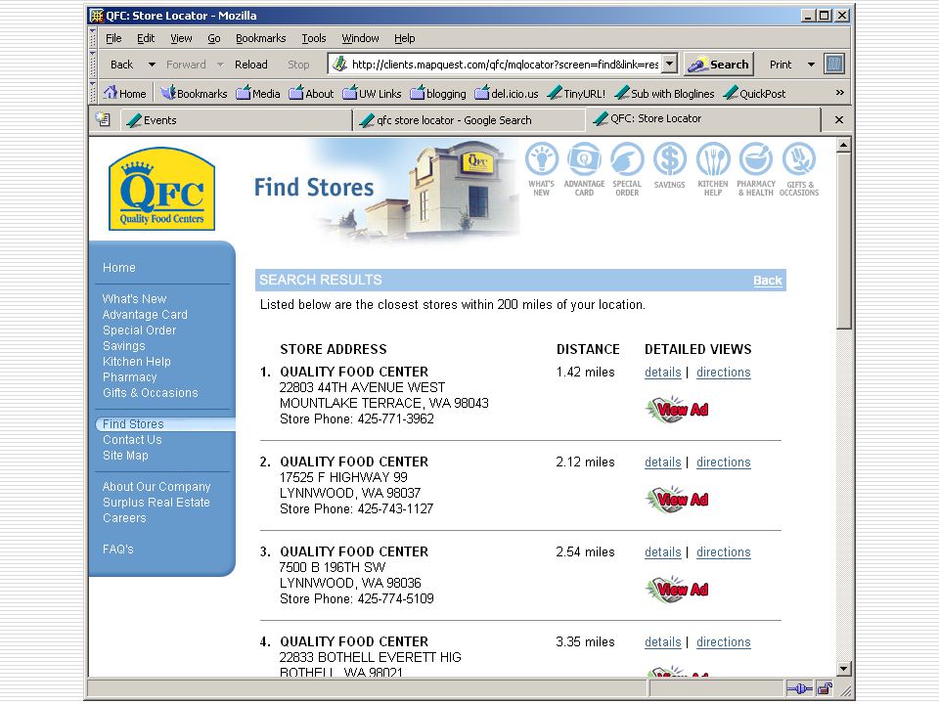Switch to qfc store locator Google Search tab

coord(469,119)
